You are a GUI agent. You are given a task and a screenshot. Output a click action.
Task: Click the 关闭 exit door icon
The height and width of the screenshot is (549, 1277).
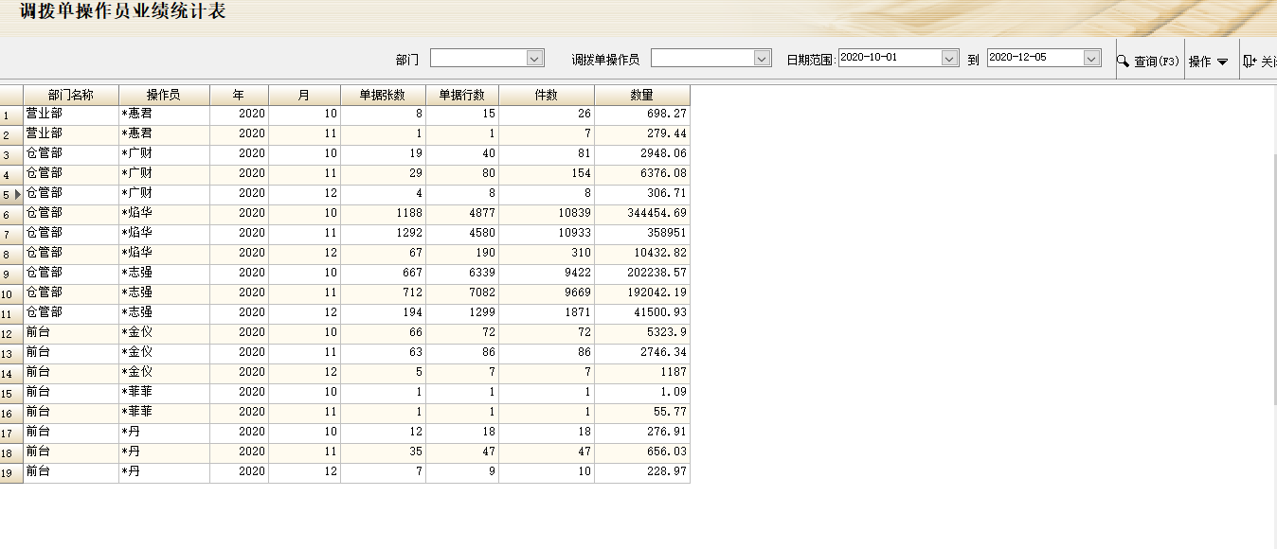(1250, 61)
